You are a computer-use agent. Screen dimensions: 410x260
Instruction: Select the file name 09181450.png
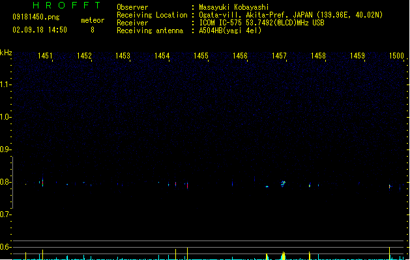click(36, 17)
